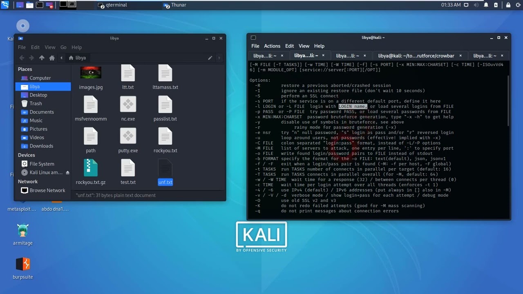Image resolution: width=523 pixels, height=294 pixels.
Task: Go back in Thunar history
Action: pyautogui.click(x=22, y=58)
